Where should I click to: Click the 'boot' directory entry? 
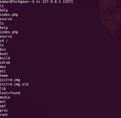4,54
